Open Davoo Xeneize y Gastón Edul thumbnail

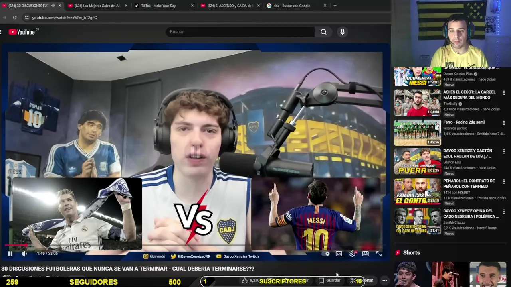click(418, 161)
